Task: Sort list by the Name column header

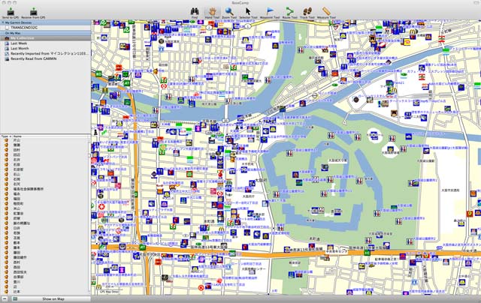Action: [50, 136]
